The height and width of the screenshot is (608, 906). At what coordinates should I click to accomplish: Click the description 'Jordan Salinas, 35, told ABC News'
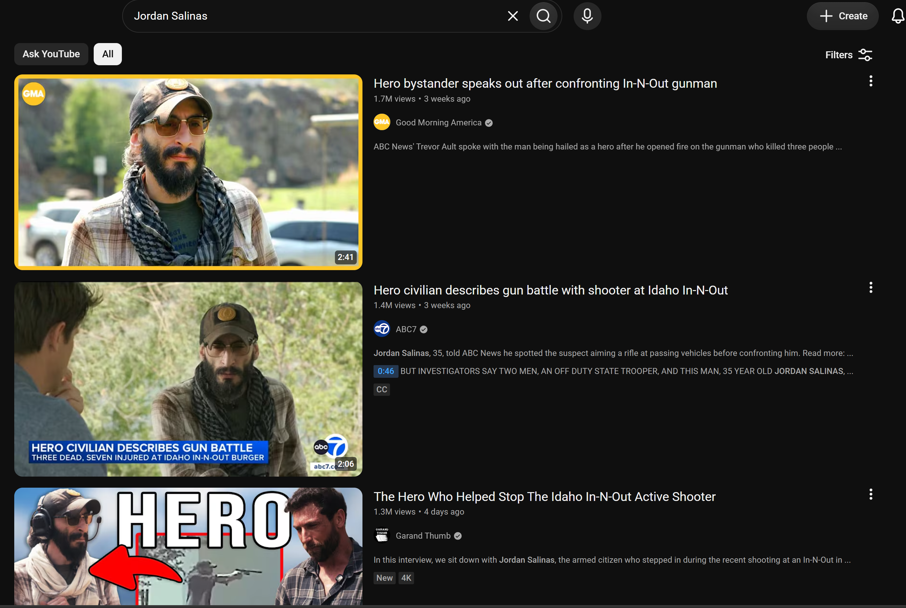pos(613,353)
